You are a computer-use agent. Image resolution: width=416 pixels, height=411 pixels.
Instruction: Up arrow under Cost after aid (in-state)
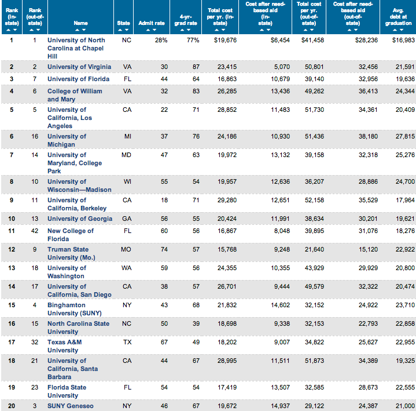click(262, 30)
